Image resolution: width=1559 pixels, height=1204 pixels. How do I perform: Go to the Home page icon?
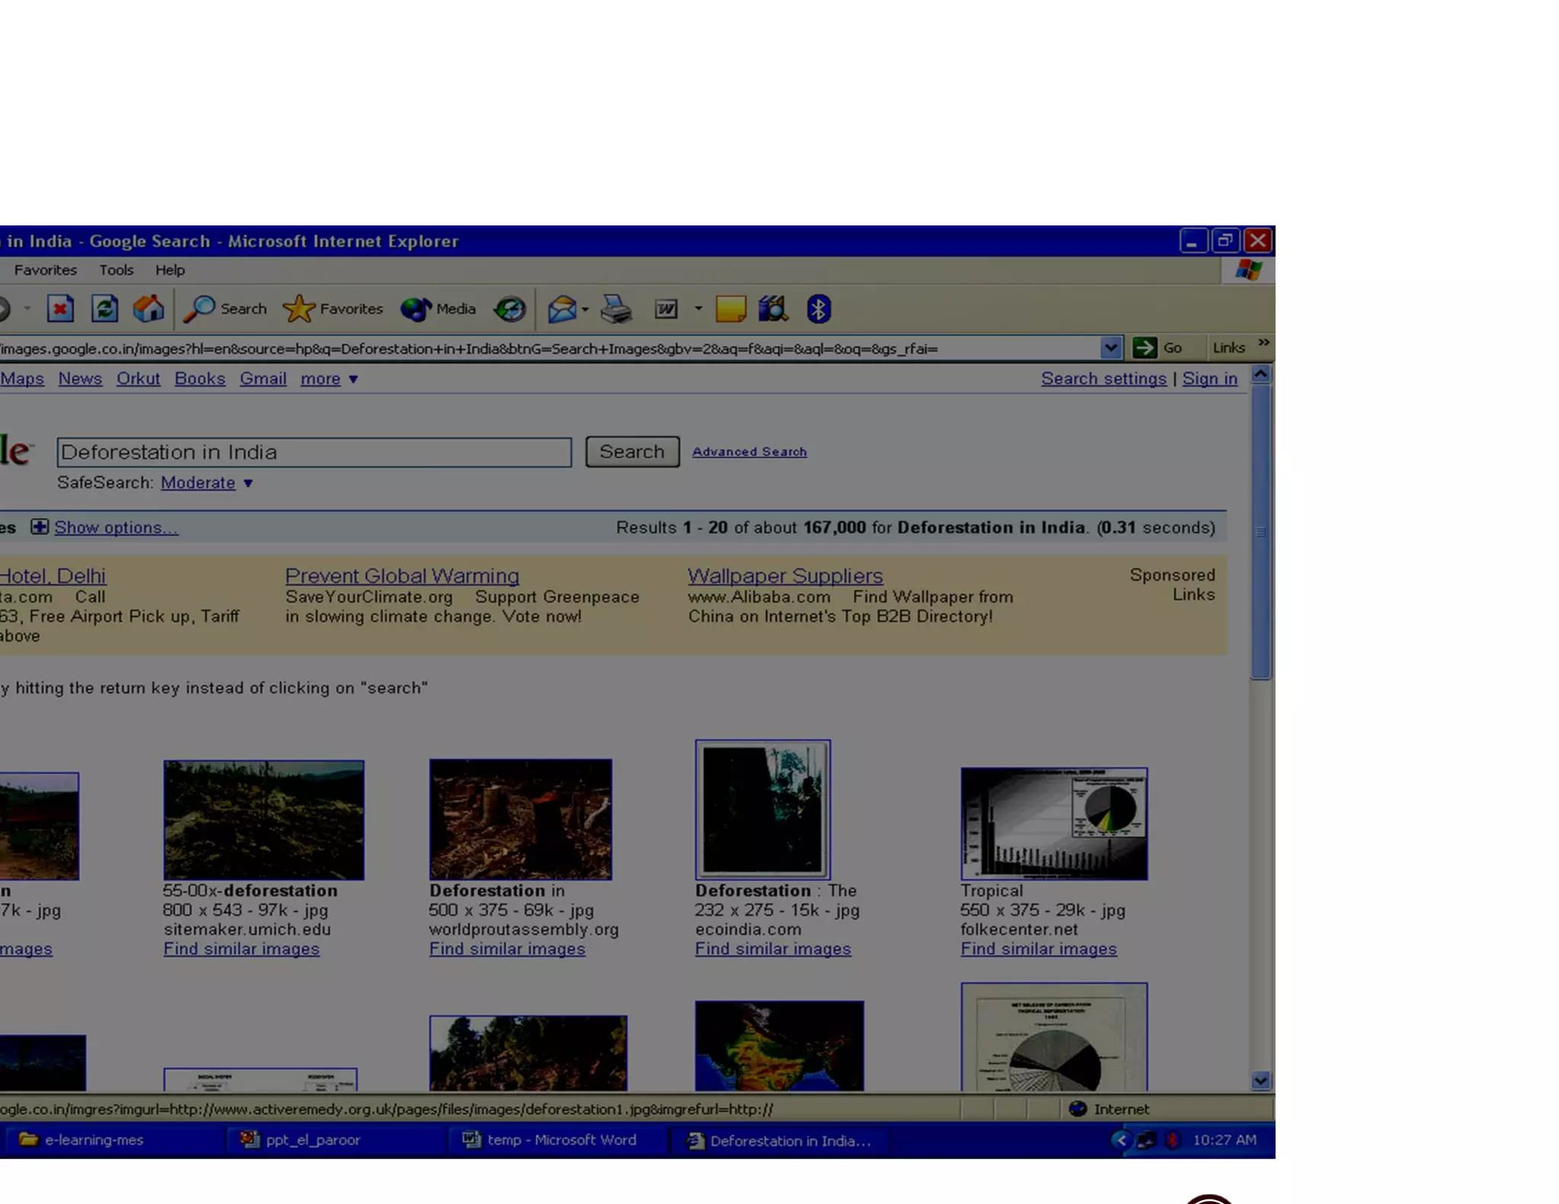point(148,309)
